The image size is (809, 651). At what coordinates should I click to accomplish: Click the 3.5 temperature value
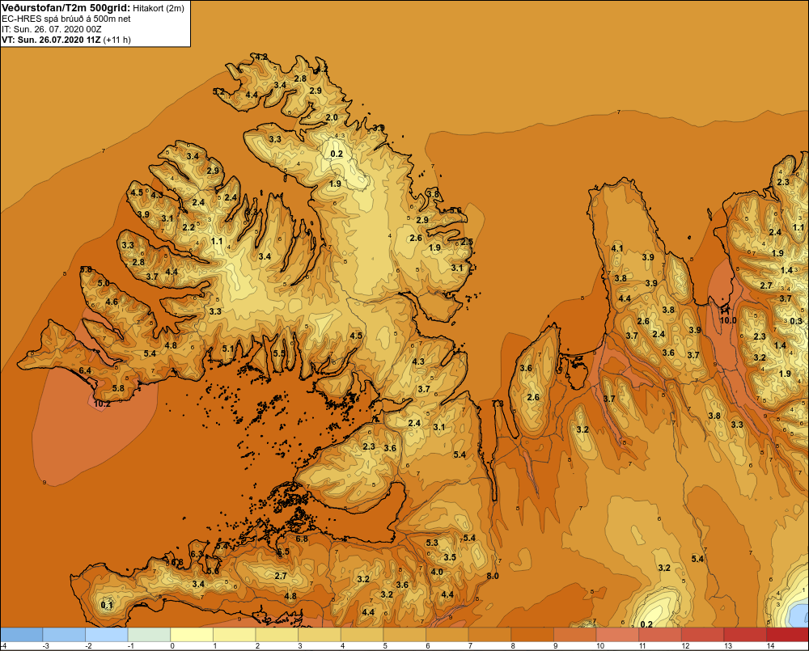pyautogui.click(x=450, y=557)
